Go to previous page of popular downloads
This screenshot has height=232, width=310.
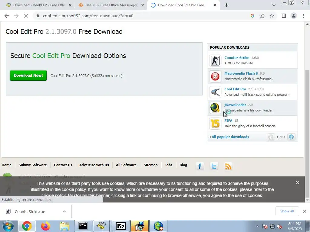(x=271, y=137)
